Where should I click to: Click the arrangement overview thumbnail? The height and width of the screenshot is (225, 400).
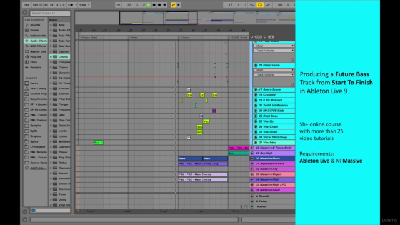coord(185,18)
